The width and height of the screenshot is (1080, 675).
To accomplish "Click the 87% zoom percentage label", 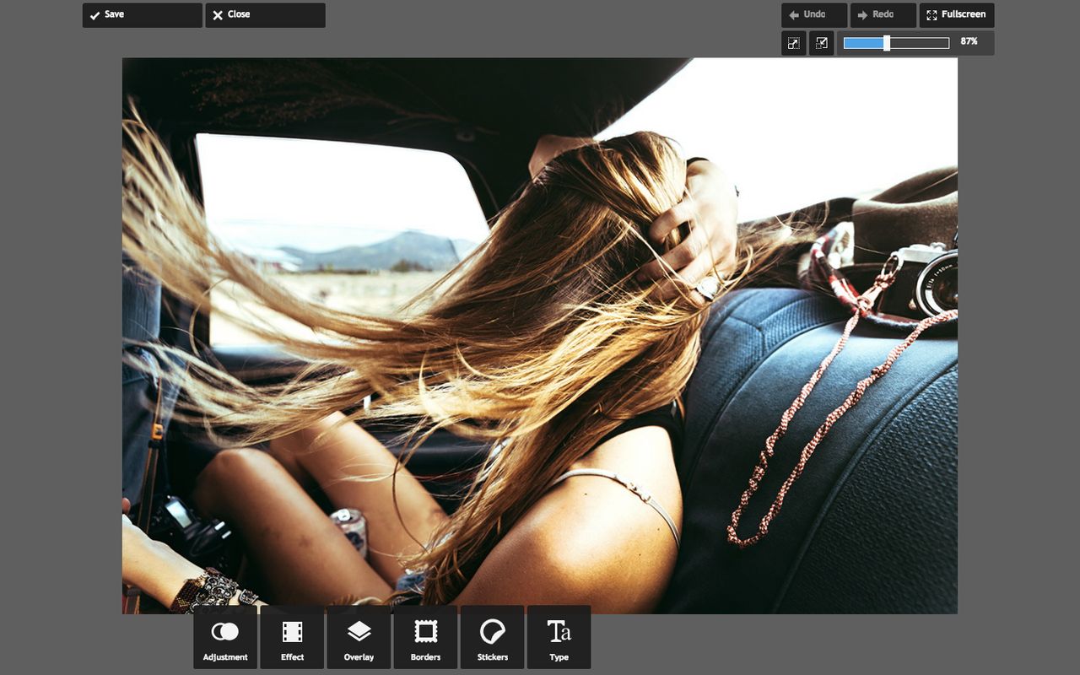I will point(969,41).
